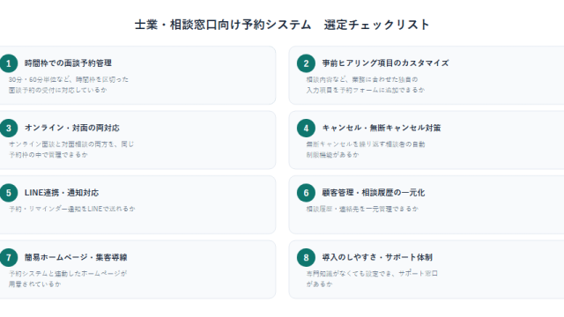Select the 事前ヒアリング項目のカスタマイズ heading

[x=385, y=63]
